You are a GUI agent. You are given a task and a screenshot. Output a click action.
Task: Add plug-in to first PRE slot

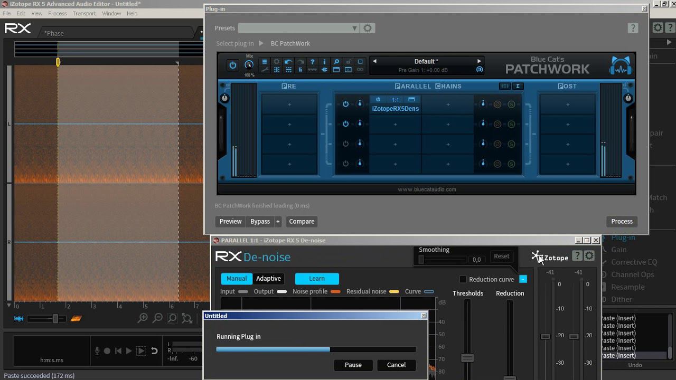[289, 104]
